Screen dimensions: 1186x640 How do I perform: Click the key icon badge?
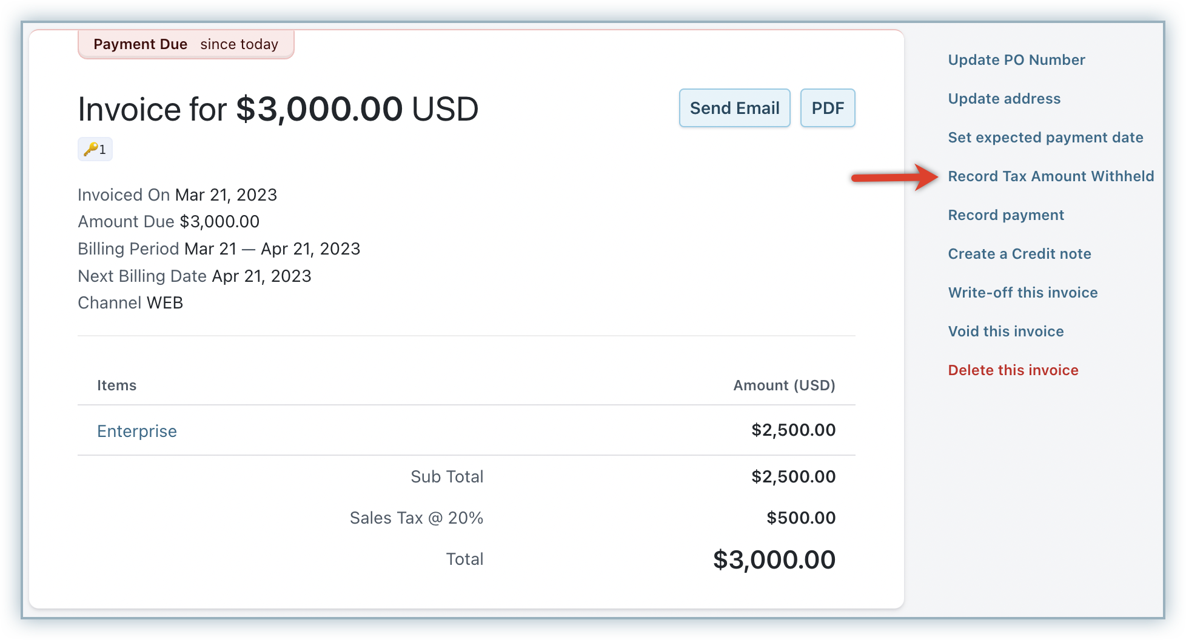point(95,149)
